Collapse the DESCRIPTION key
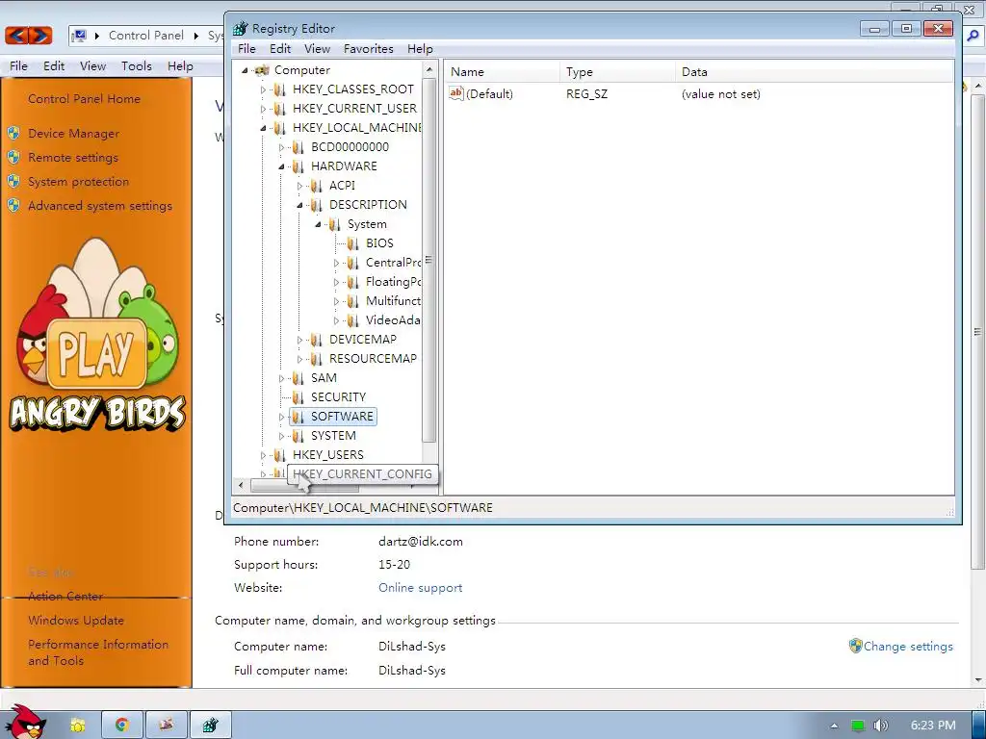 [x=300, y=205]
